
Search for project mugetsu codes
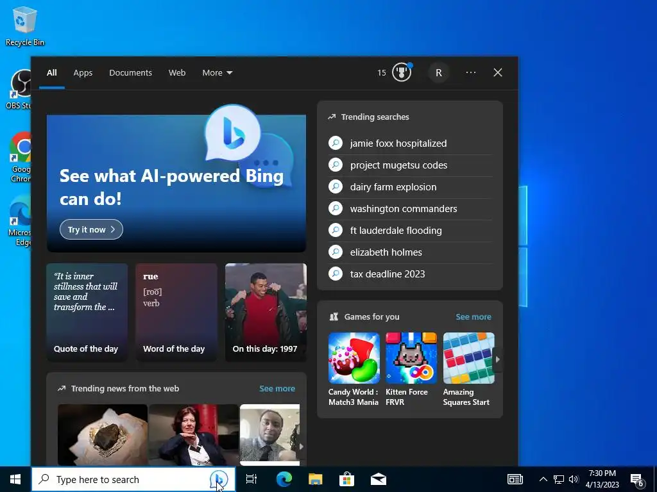coord(398,165)
